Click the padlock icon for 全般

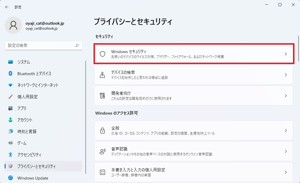(x=103, y=131)
